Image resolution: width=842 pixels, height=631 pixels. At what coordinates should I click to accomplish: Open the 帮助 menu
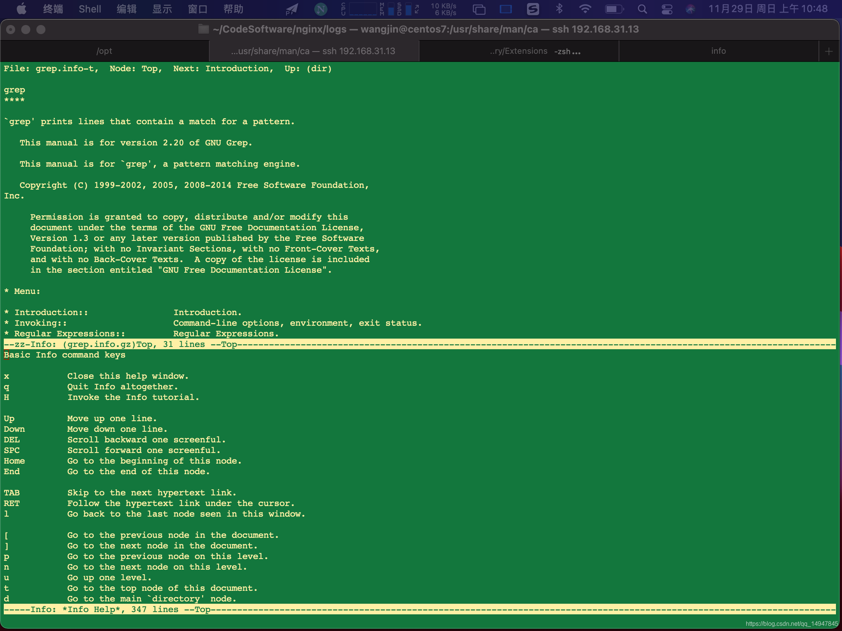tap(233, 9)
